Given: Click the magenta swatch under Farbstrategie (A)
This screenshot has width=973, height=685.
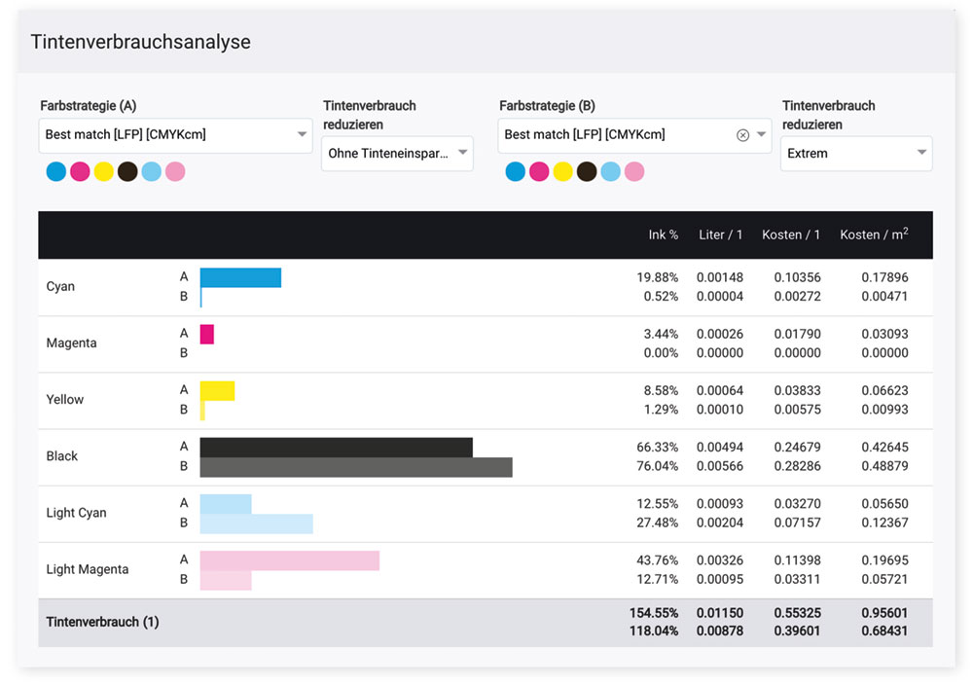Looking at the screenshot, I should coord(80,172).
